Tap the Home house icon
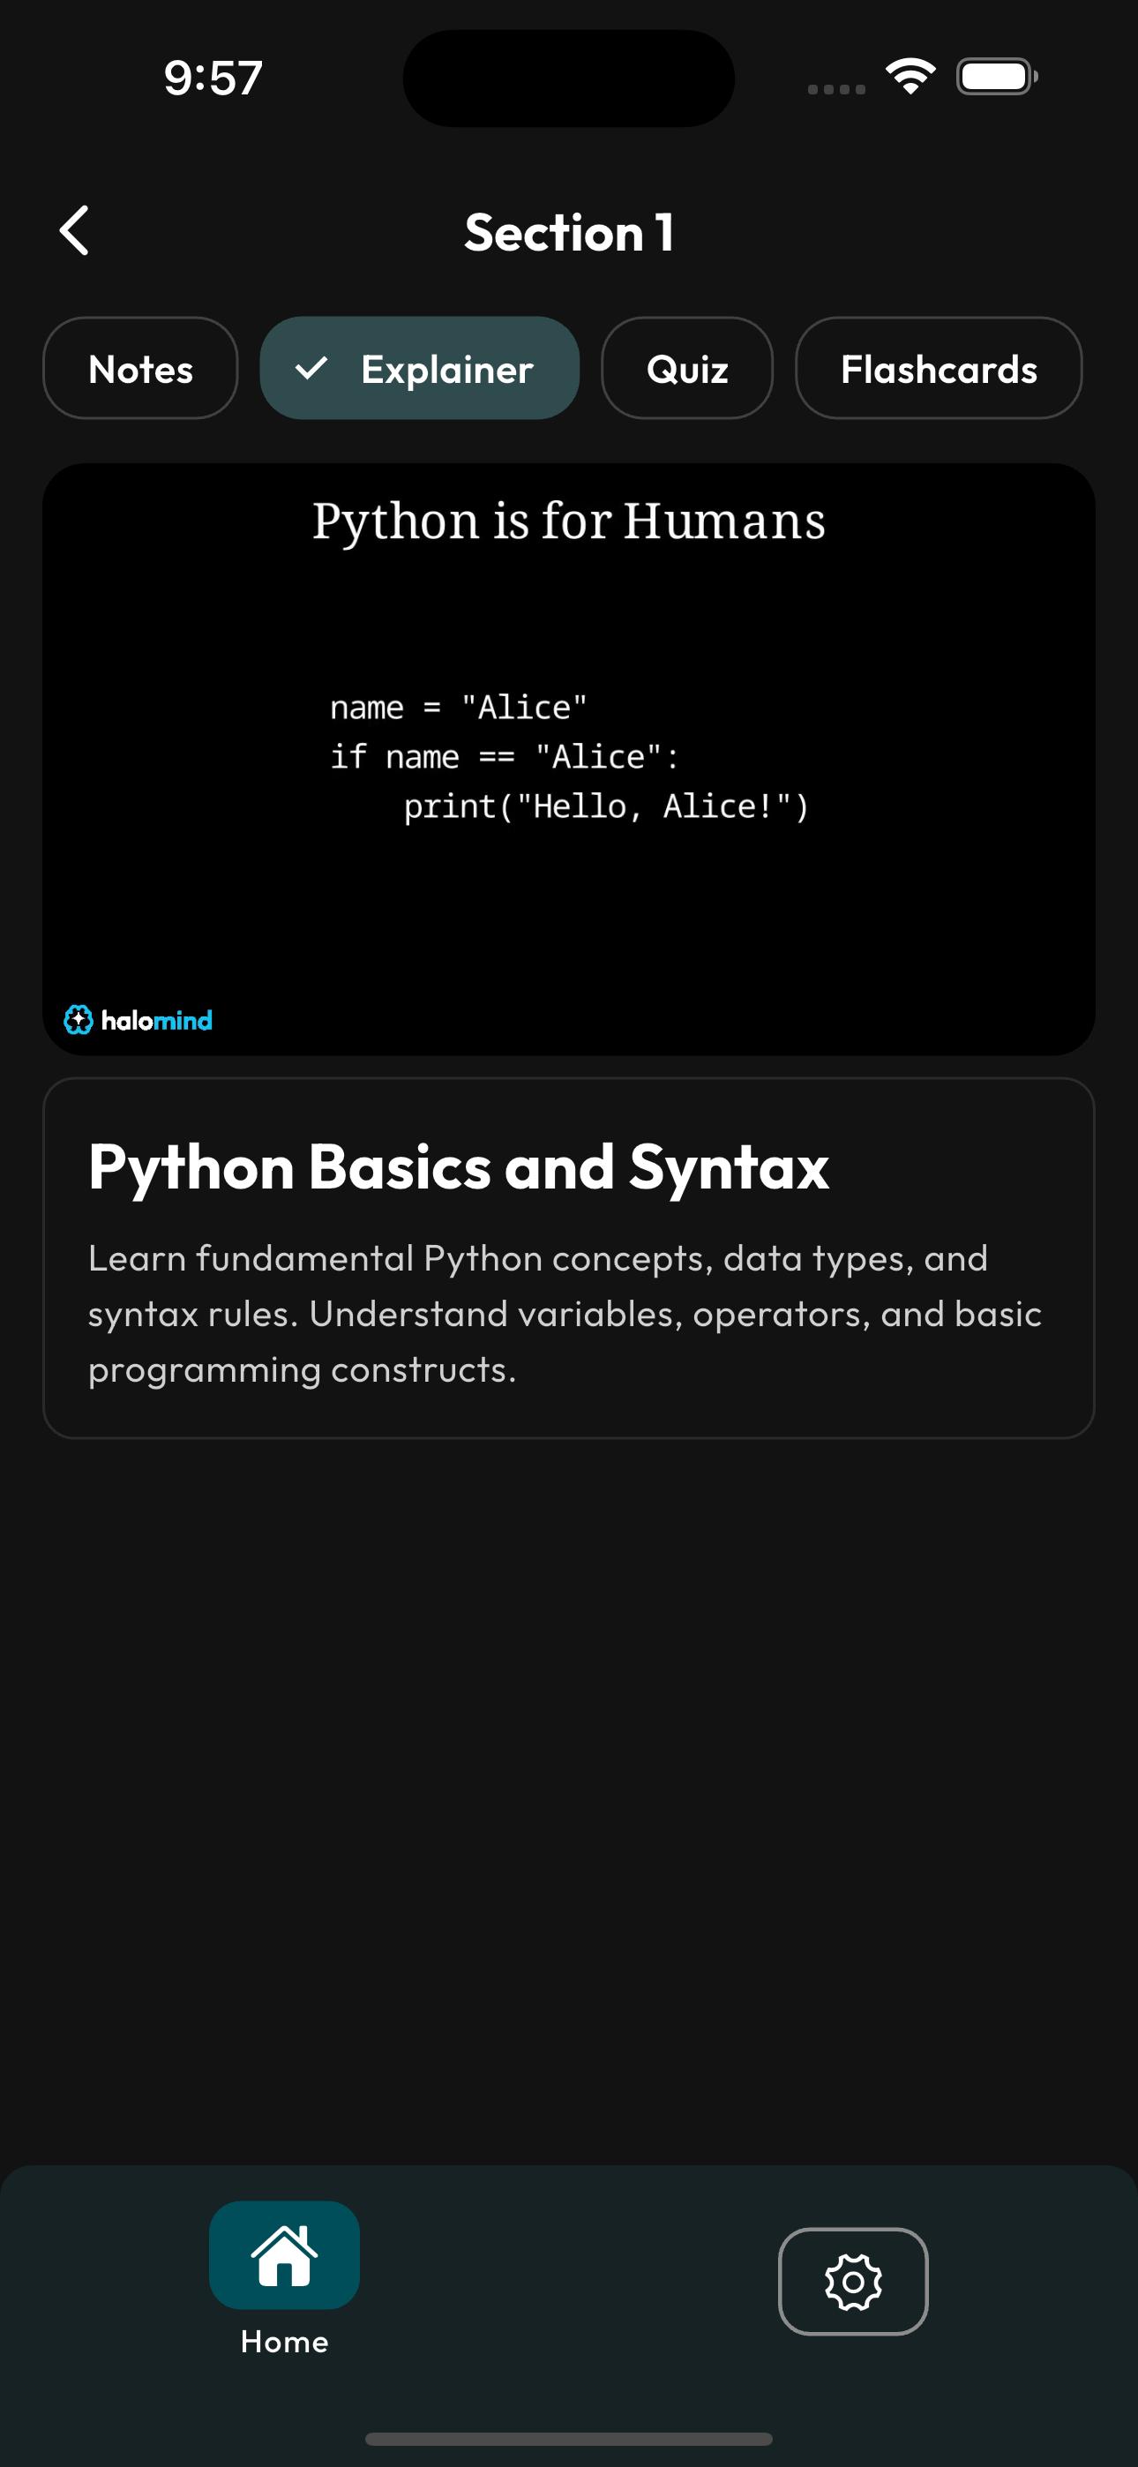Image resolution: width=1138 pixels, height=2467 pixels. (284, 2254)
